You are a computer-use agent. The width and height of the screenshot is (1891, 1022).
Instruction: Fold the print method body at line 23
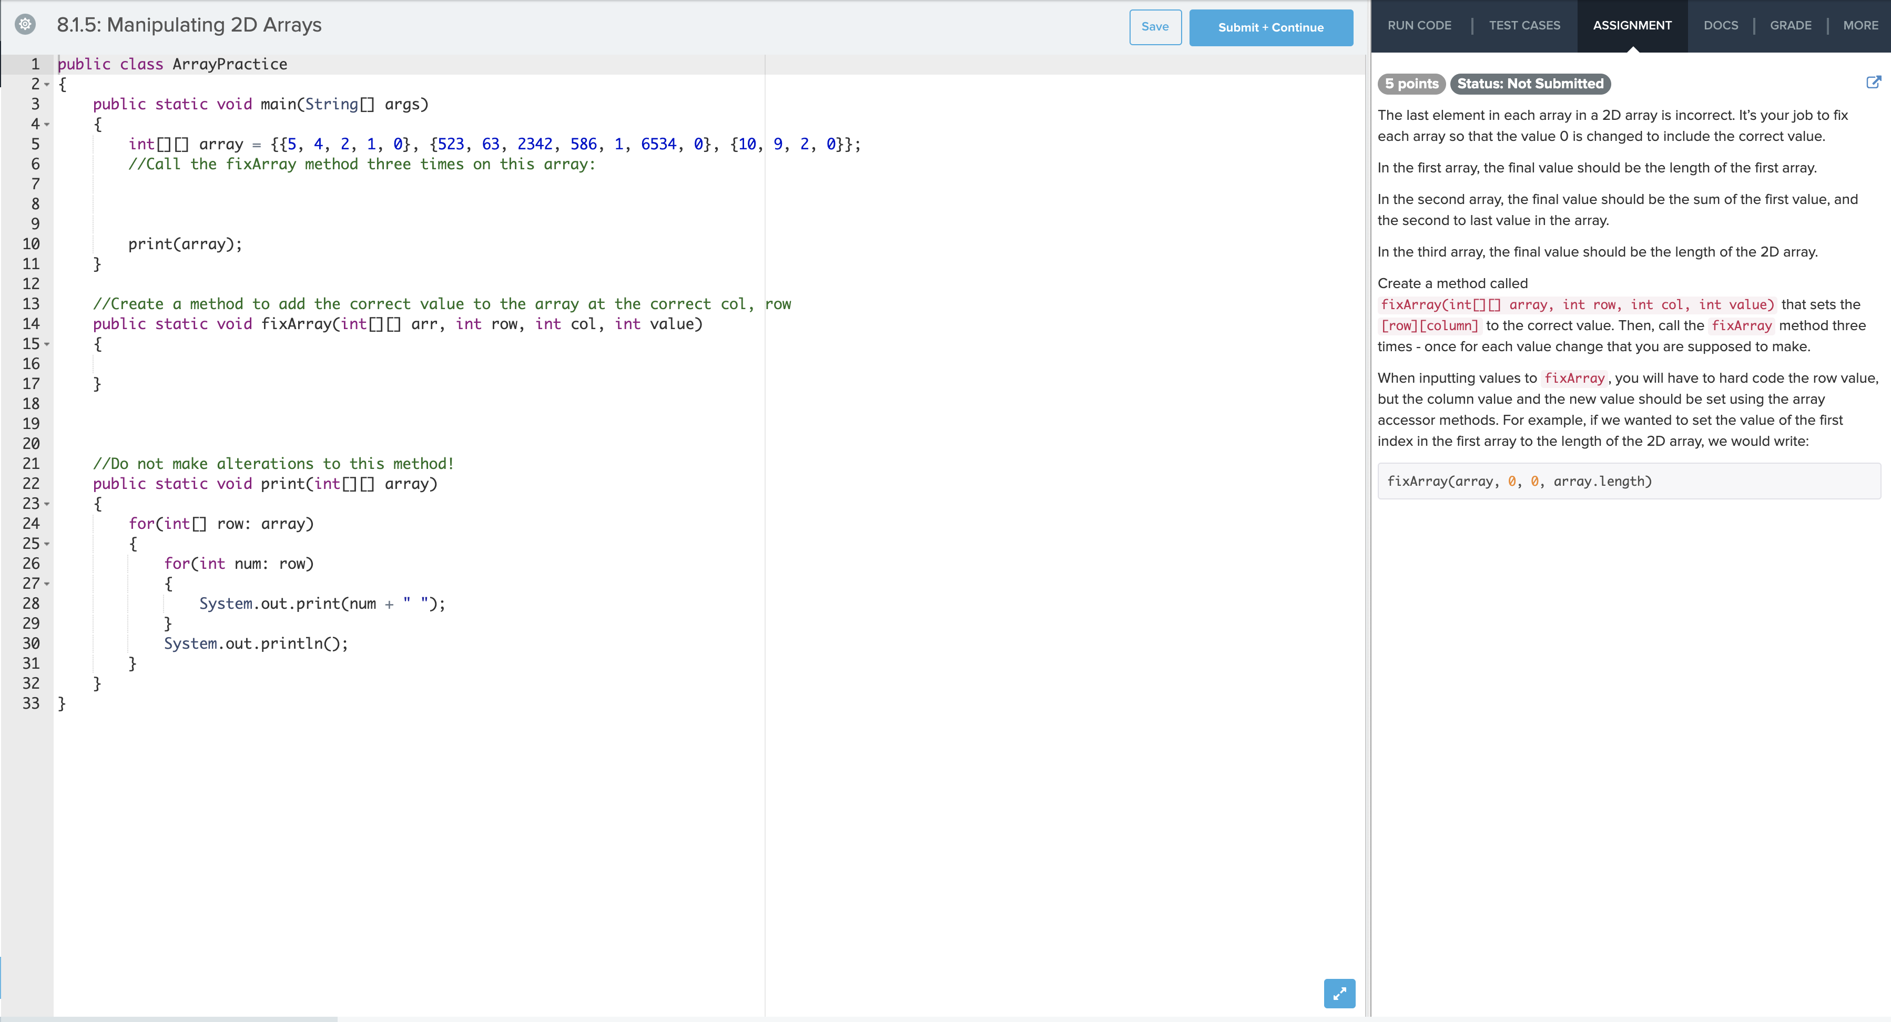click(47, 504)
